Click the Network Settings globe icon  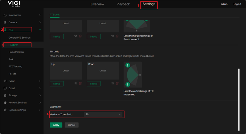click(x=5, y=103)
